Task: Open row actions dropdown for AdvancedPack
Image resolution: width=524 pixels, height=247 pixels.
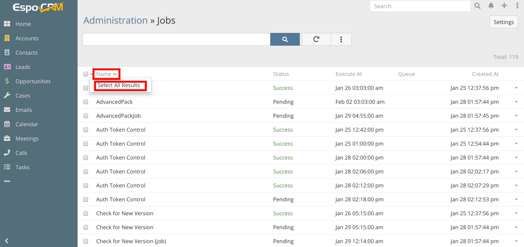Action: [x=516, y=102]
